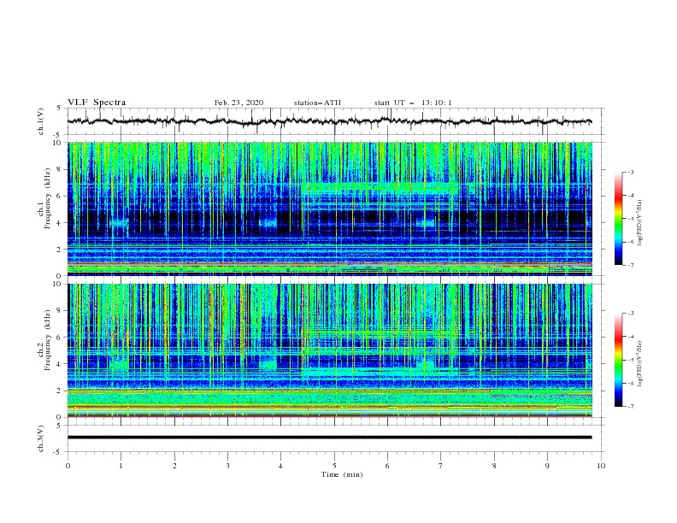Click the "start UT = 13:10:1" header text

412,103
